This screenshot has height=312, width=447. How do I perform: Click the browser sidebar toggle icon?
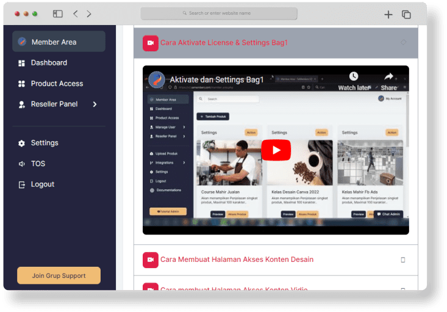click(58, 13)
